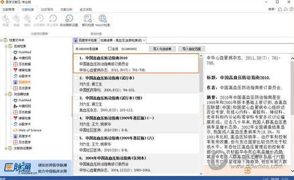
Task: Open result title 2004年中国高血压防治指南(实用本)
Action: pos(116,158)
